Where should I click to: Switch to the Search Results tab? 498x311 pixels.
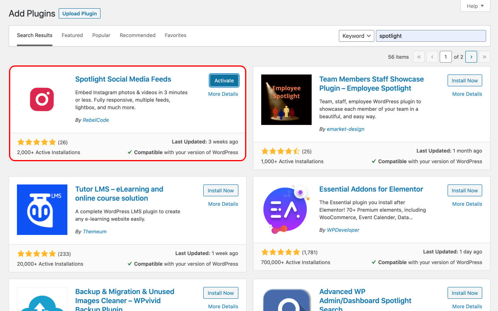pyautogui.click(x=35, y=35)
